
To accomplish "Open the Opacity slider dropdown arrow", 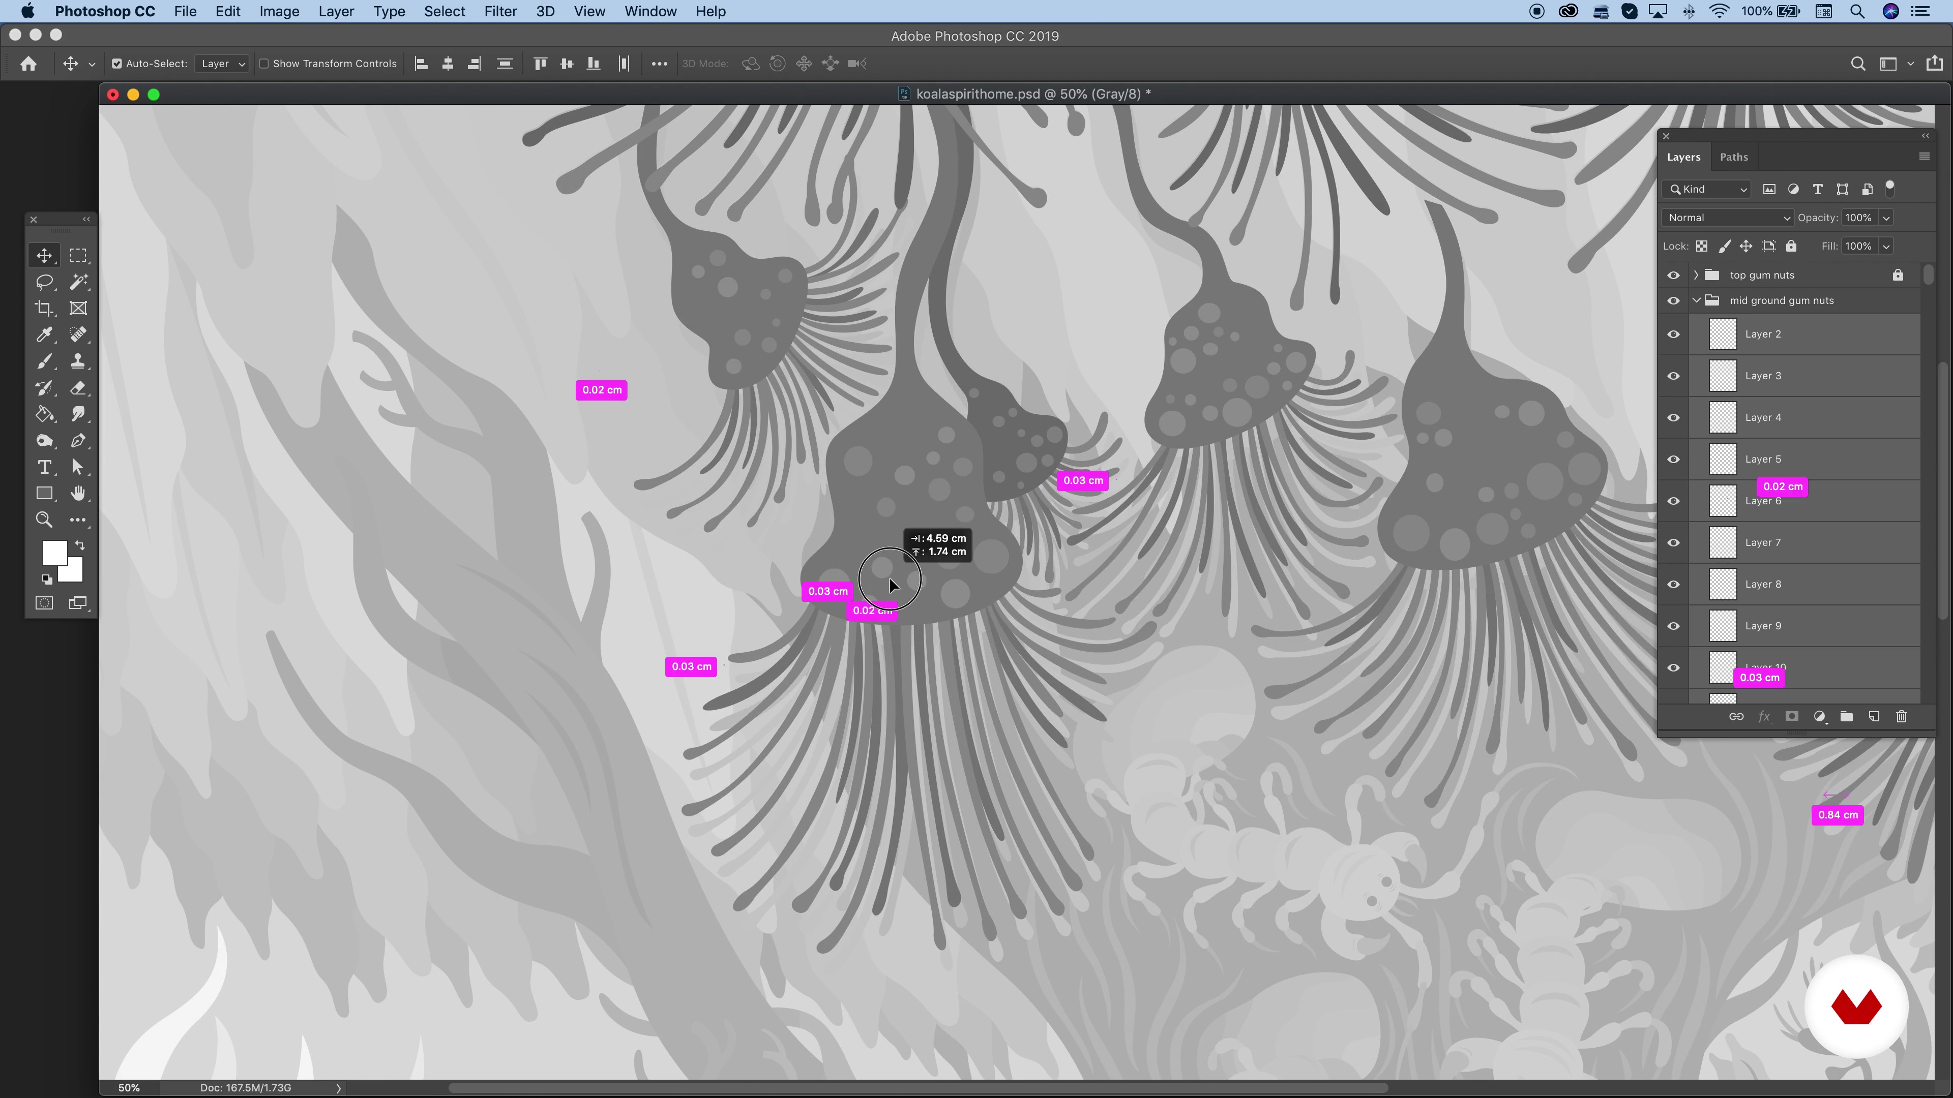I will 1886,218.
